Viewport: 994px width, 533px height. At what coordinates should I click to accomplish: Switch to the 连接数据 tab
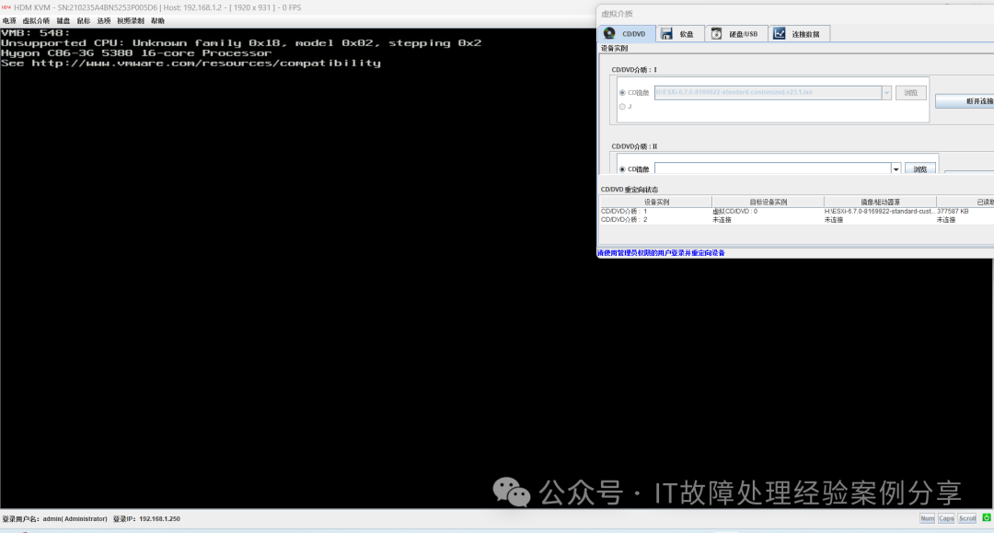[799, 33]
